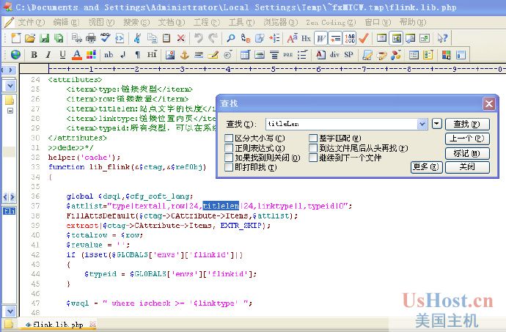Viewport: 506px width, 332px height.
Task: Delete with the red X toolbar icon
Action: (180, 38)
